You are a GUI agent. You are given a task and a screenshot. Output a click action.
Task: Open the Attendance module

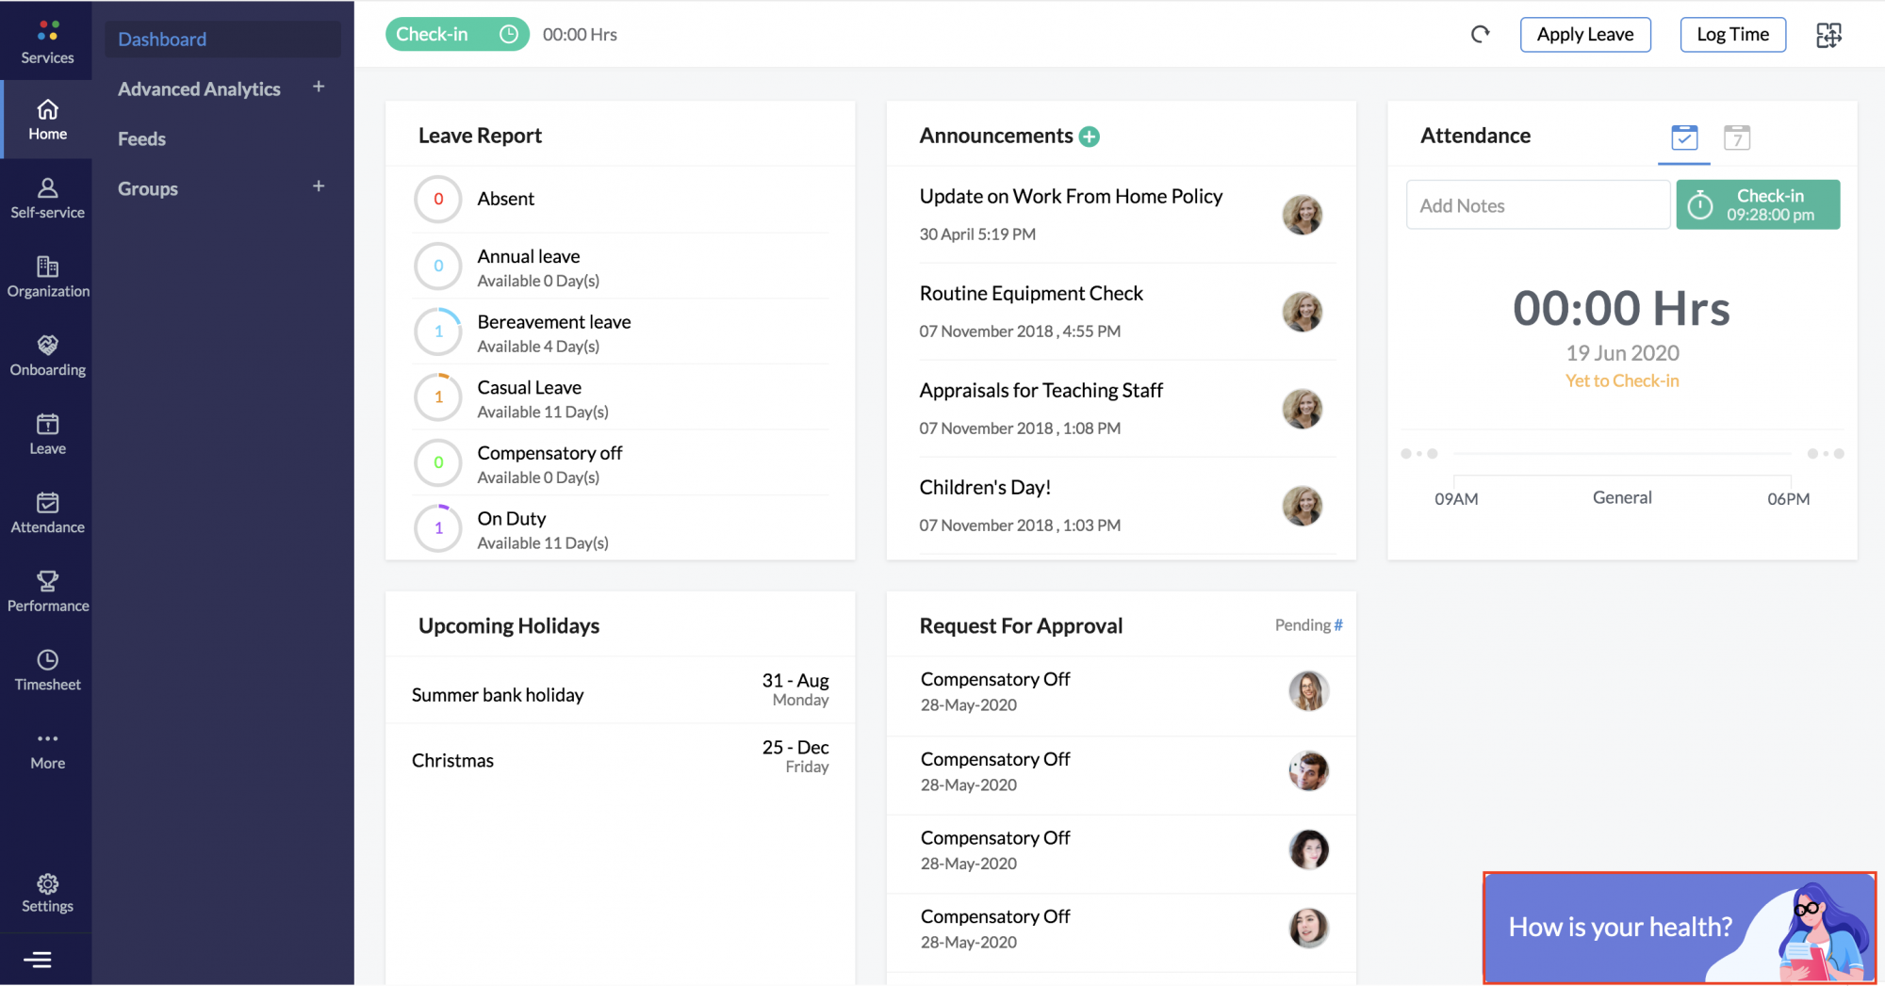point(46,511)
